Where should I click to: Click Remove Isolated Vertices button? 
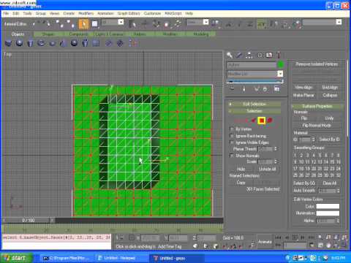coord(317,64)
